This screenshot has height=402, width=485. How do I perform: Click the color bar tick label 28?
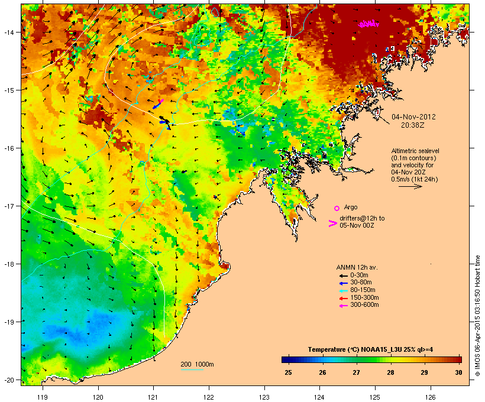tap(390, 372)
